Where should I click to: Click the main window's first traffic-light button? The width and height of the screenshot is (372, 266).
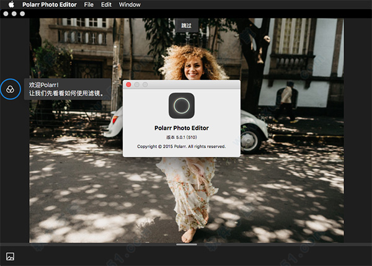click(x=6, y=14)
